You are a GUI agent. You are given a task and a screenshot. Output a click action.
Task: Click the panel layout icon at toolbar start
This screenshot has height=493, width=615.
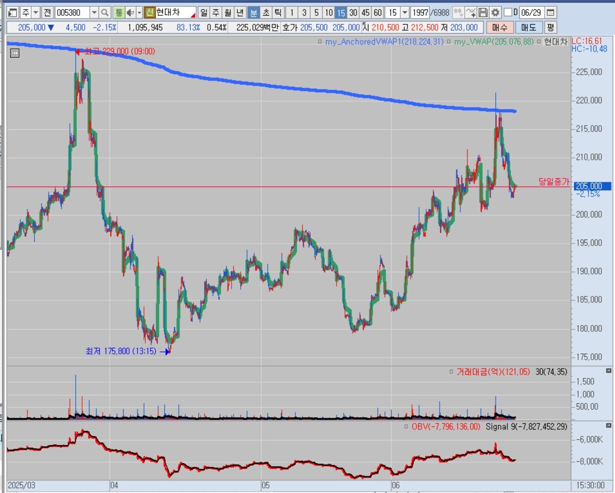point(13,12)
